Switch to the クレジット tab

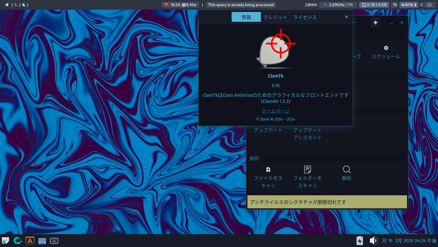coord(275,17)
